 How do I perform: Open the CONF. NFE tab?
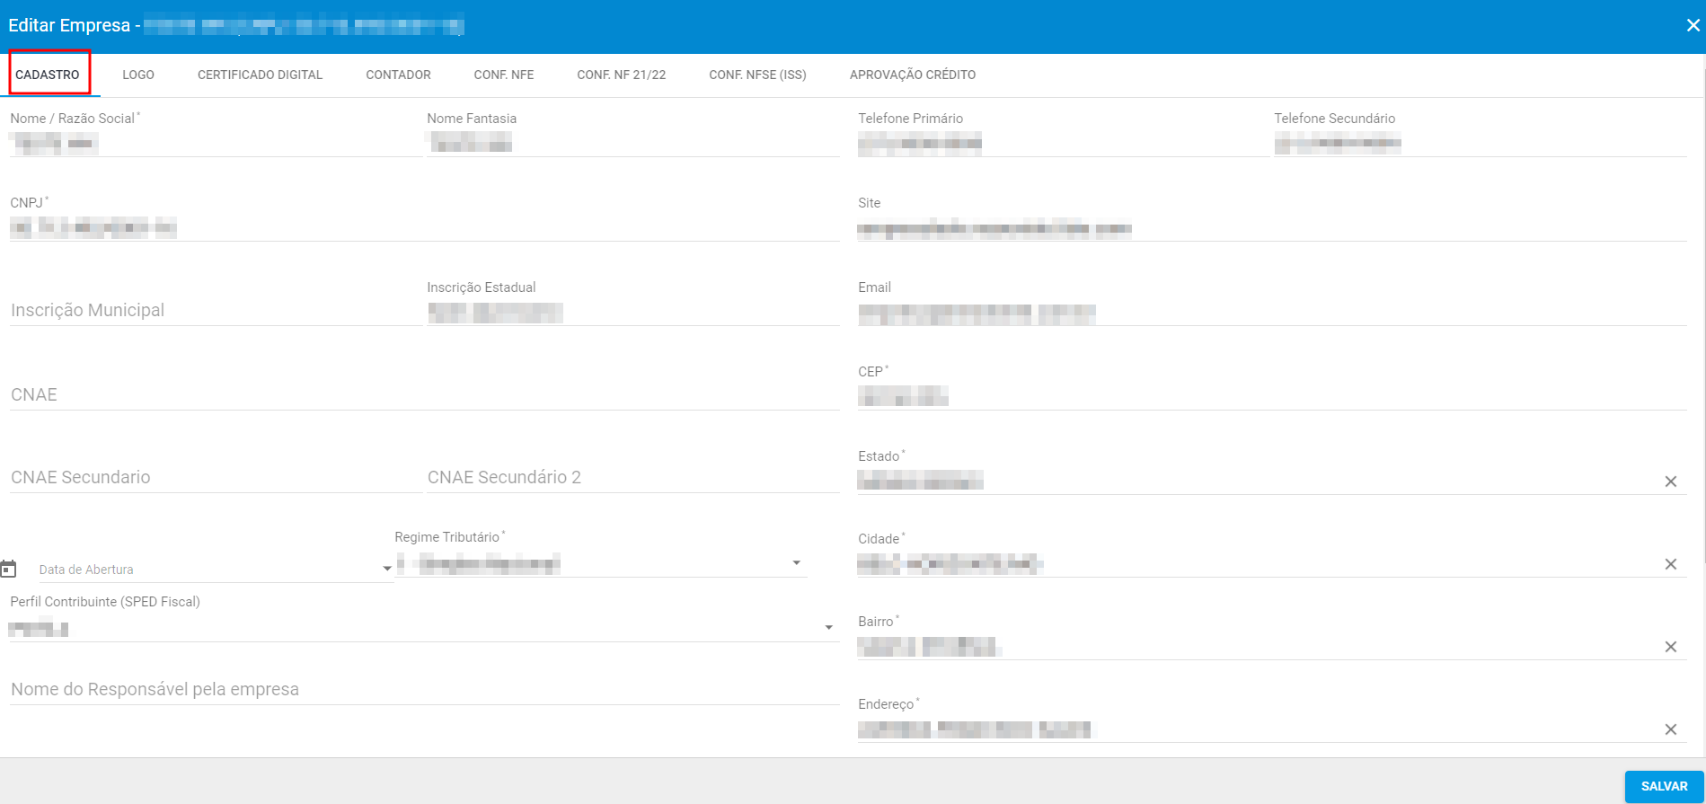click(504, 75)
